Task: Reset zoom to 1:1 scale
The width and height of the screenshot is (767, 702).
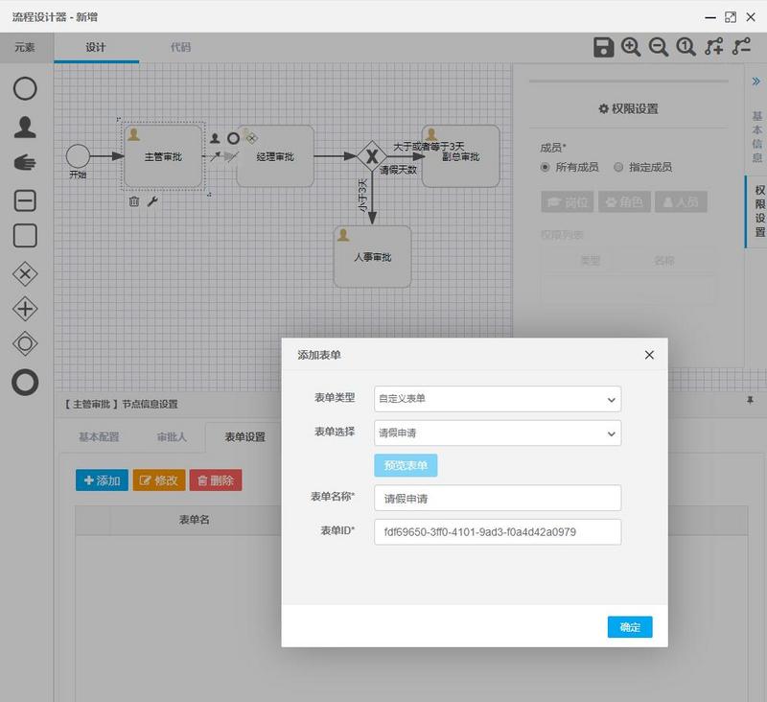Action: coord(684,46)
